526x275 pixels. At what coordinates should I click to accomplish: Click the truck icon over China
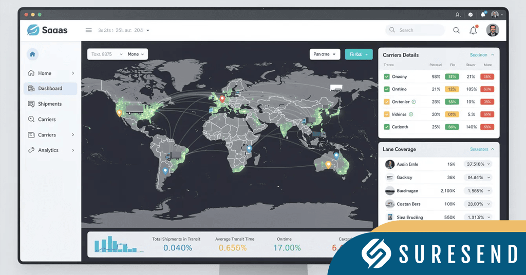[309, 121]
